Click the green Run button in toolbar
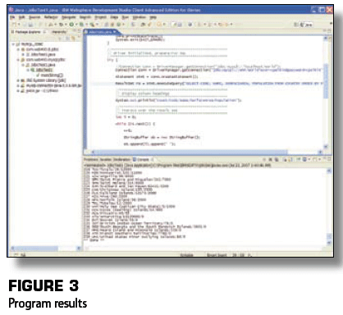The image size is (343, 315). pyautogui.click(x=71, y=25)
